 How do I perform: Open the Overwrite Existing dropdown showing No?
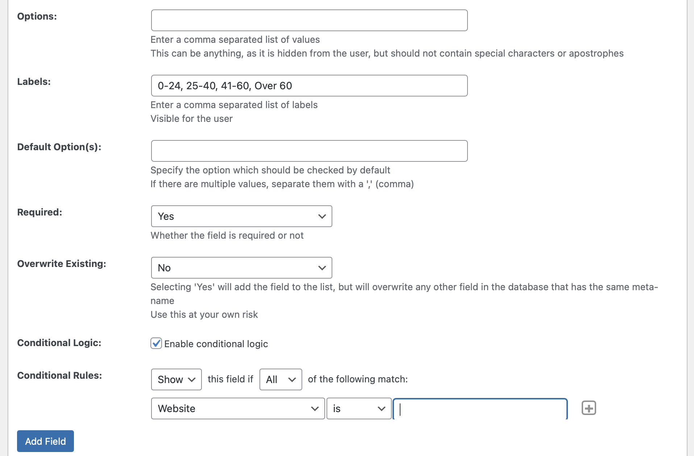click(241, 268)
